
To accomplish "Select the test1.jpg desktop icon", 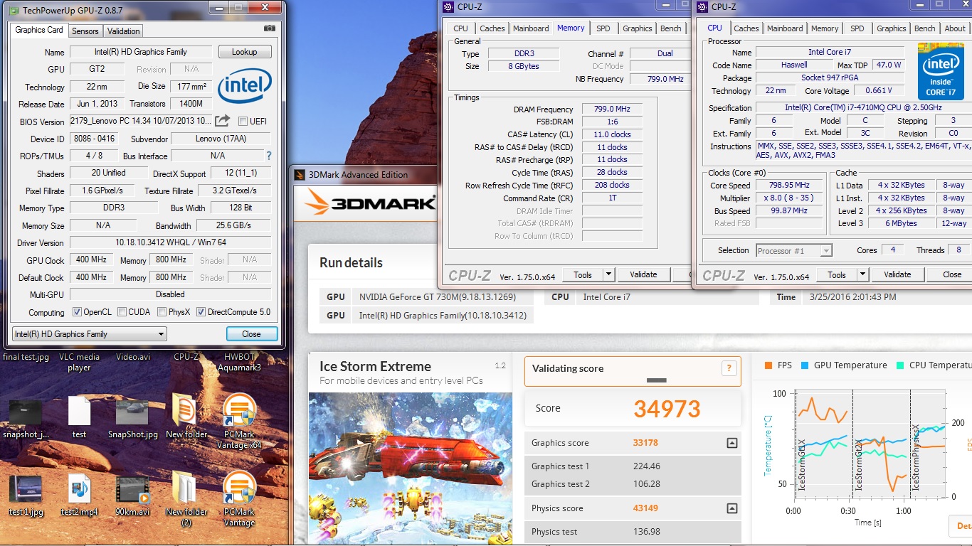I will point(26,496).
